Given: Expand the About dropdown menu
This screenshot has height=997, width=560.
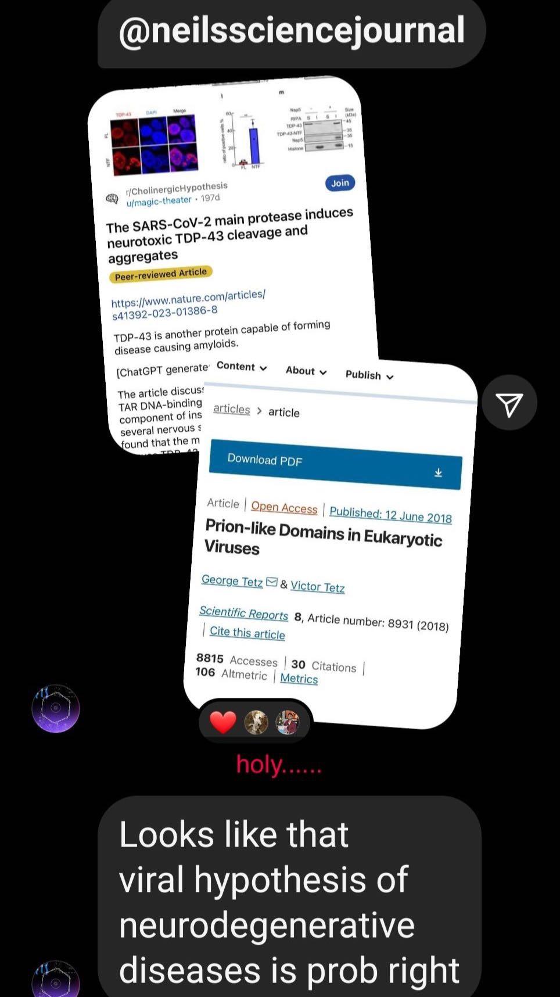Looking at the screenshot, I should pos(306,371).
